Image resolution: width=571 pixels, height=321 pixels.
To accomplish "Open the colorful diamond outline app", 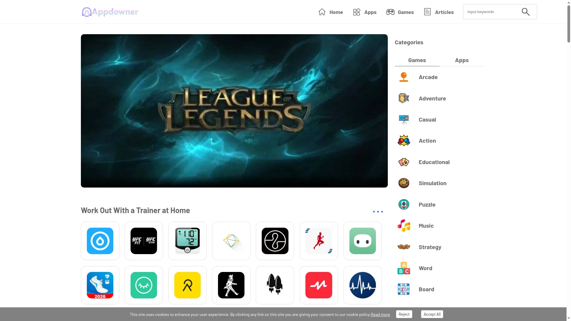I will pyautogui.click(x=231, y=241).
